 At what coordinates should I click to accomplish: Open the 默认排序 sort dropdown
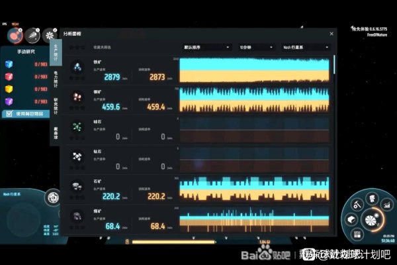(x=207, y=47)
